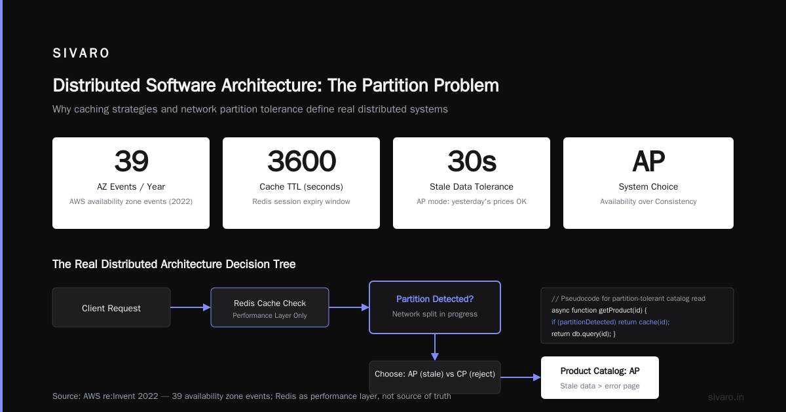Image resolution: width=786 pixels, height=412 pixels.
Task: Select the "Choose: AP (stale) vs CP (reject)" node
Action: coord(435,377)
